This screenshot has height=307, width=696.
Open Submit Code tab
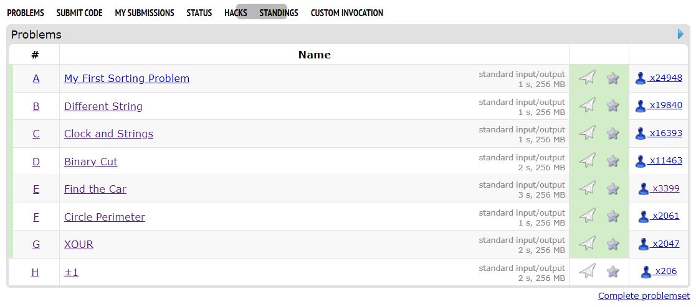pyautogui.click(x=79, y=12)
